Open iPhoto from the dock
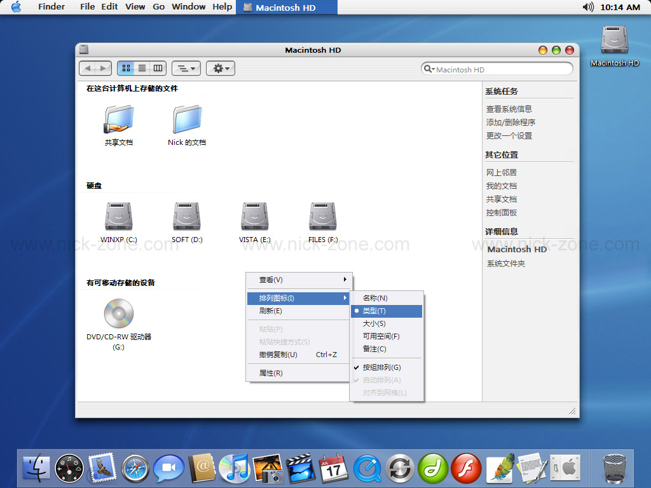 (x=268, y=469)
